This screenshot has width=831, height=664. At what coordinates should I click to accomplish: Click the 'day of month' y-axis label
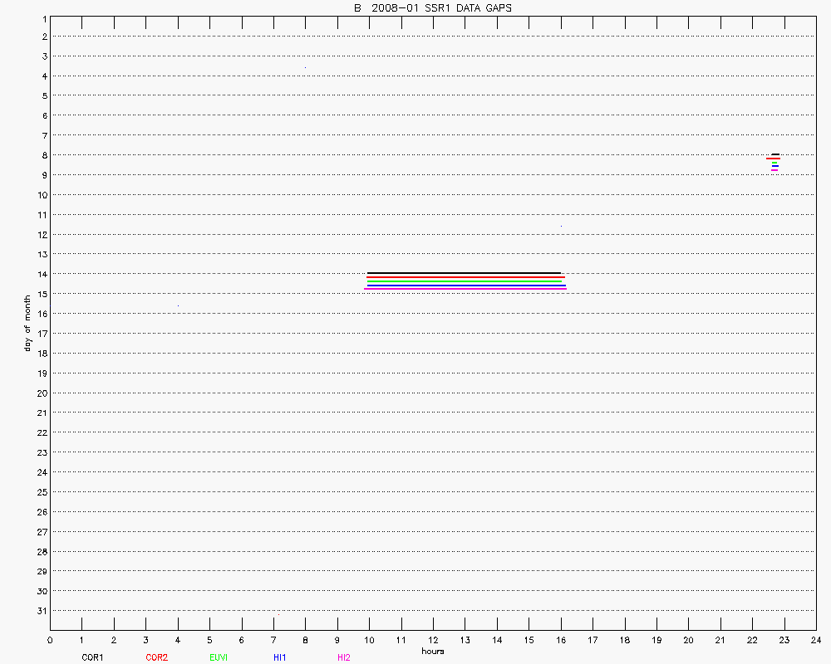(27, 322)
